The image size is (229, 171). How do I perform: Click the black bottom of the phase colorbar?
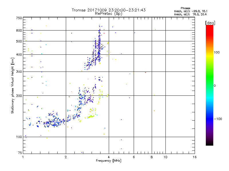210,143
